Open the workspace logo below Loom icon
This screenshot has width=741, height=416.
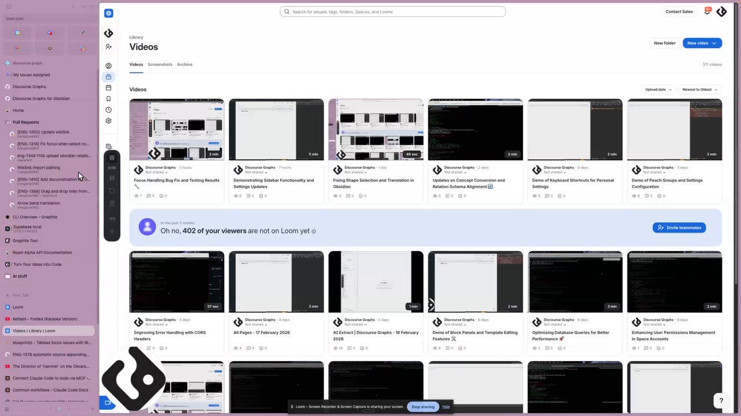tap(108, 34)
